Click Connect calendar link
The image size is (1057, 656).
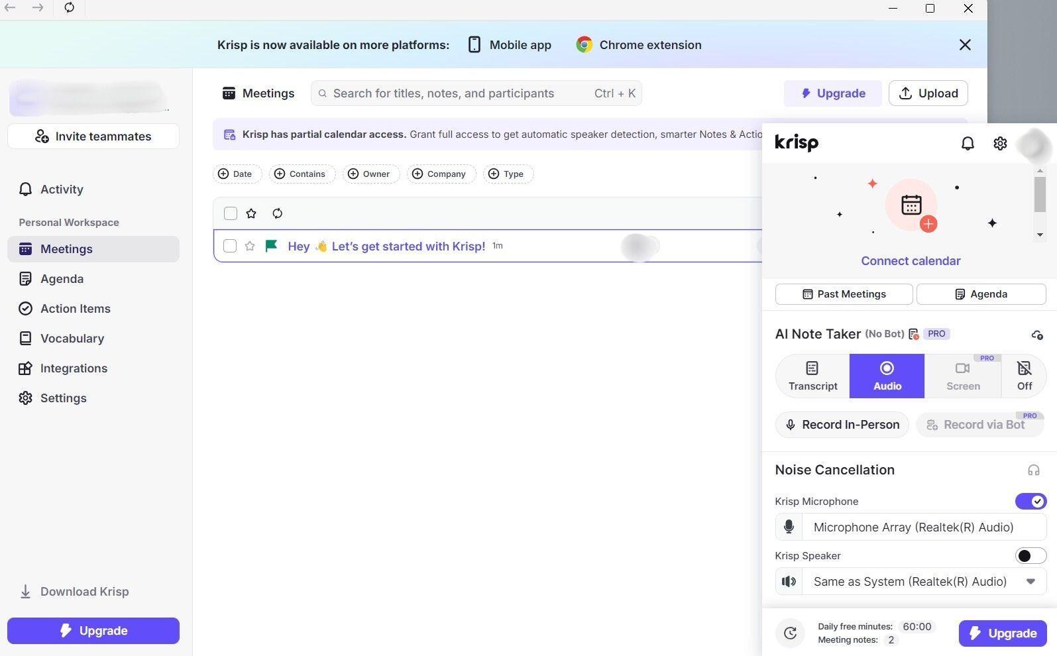pos(911,261)
